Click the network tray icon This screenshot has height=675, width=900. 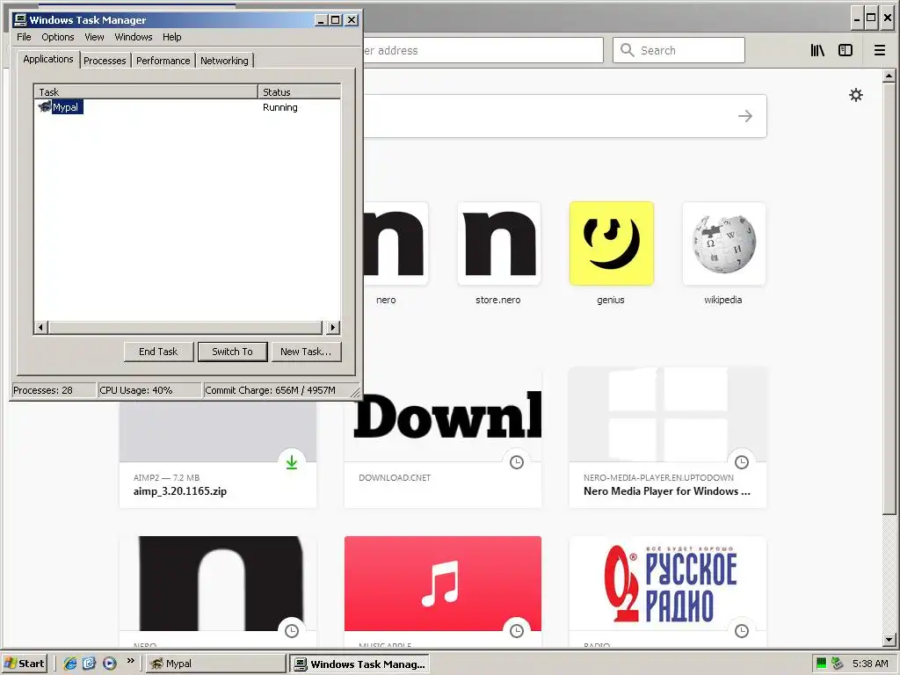point(838,664)
